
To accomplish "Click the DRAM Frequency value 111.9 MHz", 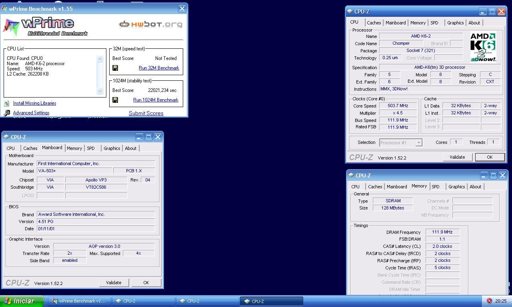I will coord(442,232).
